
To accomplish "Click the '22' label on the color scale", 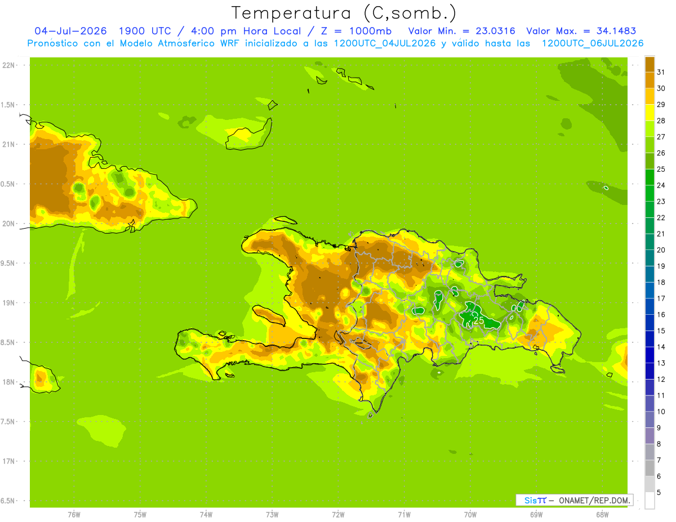I will click(661, 217).
